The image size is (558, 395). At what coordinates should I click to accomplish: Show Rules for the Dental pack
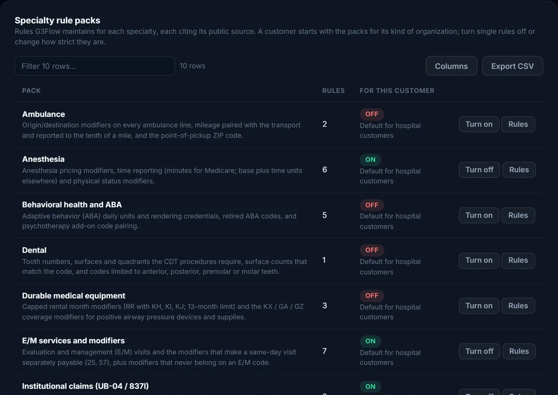coord(518,260)
